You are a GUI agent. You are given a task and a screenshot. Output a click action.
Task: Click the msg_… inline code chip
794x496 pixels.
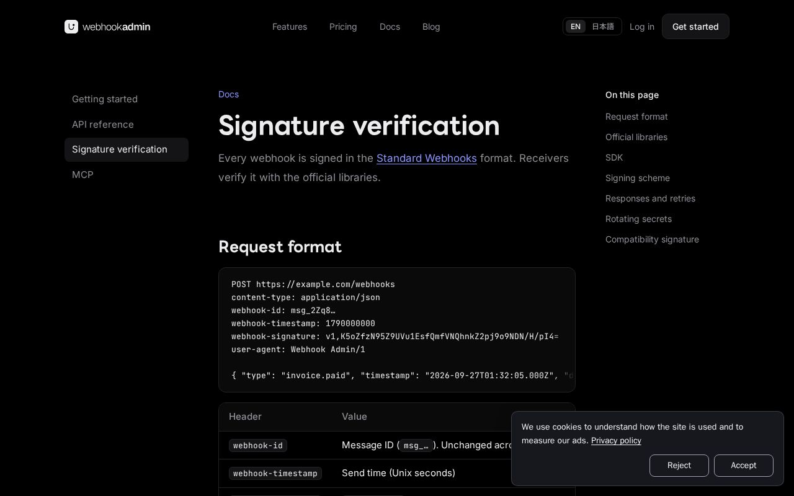pos(416,445)
